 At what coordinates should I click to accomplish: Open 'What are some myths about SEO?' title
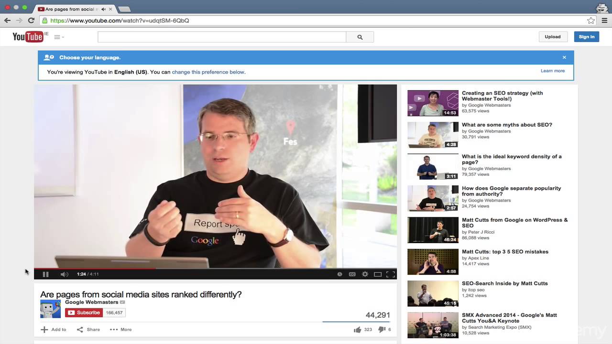(x=507, y=125)
